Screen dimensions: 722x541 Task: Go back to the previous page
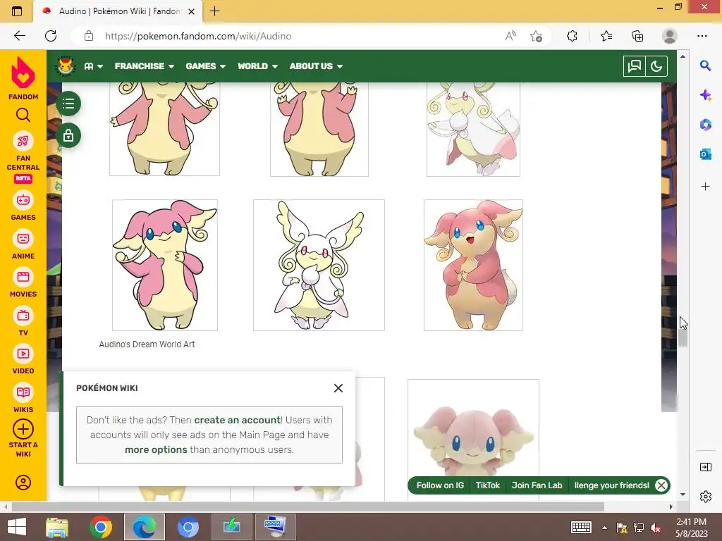tap(19, 36)
